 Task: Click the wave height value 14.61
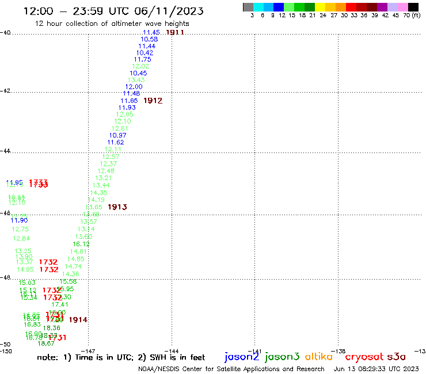(x=78, y=251)
